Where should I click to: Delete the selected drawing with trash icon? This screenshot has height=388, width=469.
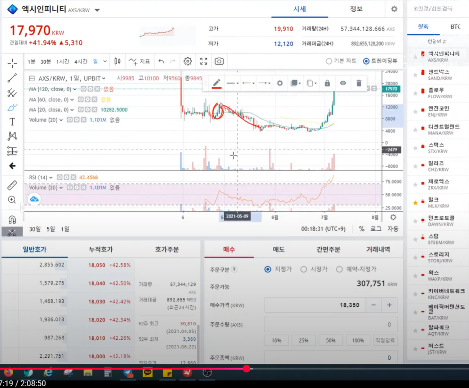click(359, 83)
